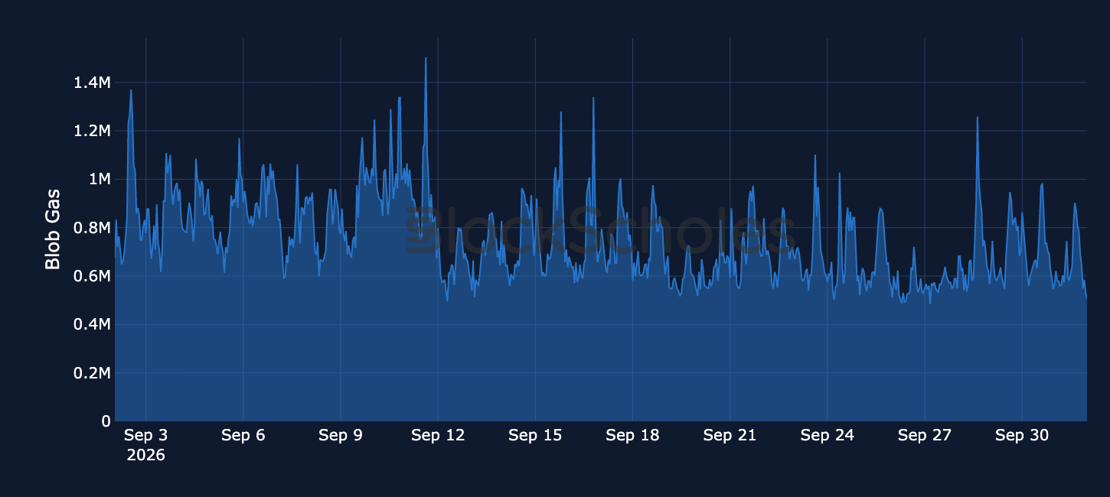Image resolution: width=1110 pixels, height=497 pixels.
Task: Click the 0 y-axis tick label
Action: pyautogui.click(x=106, y=421)
